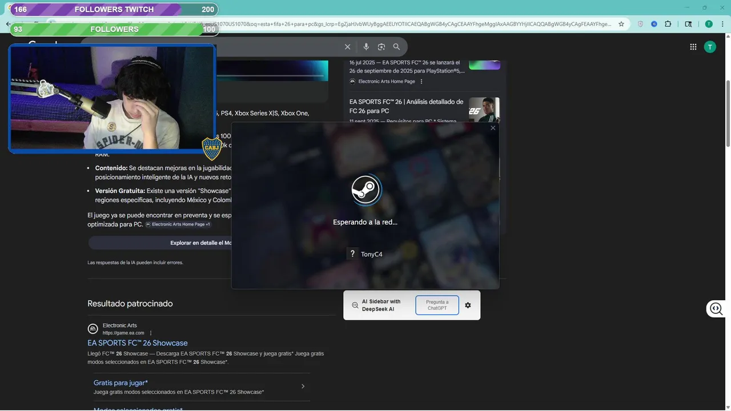
Task: Click the Resultado patrocinado heading
Action: [130, 304]
